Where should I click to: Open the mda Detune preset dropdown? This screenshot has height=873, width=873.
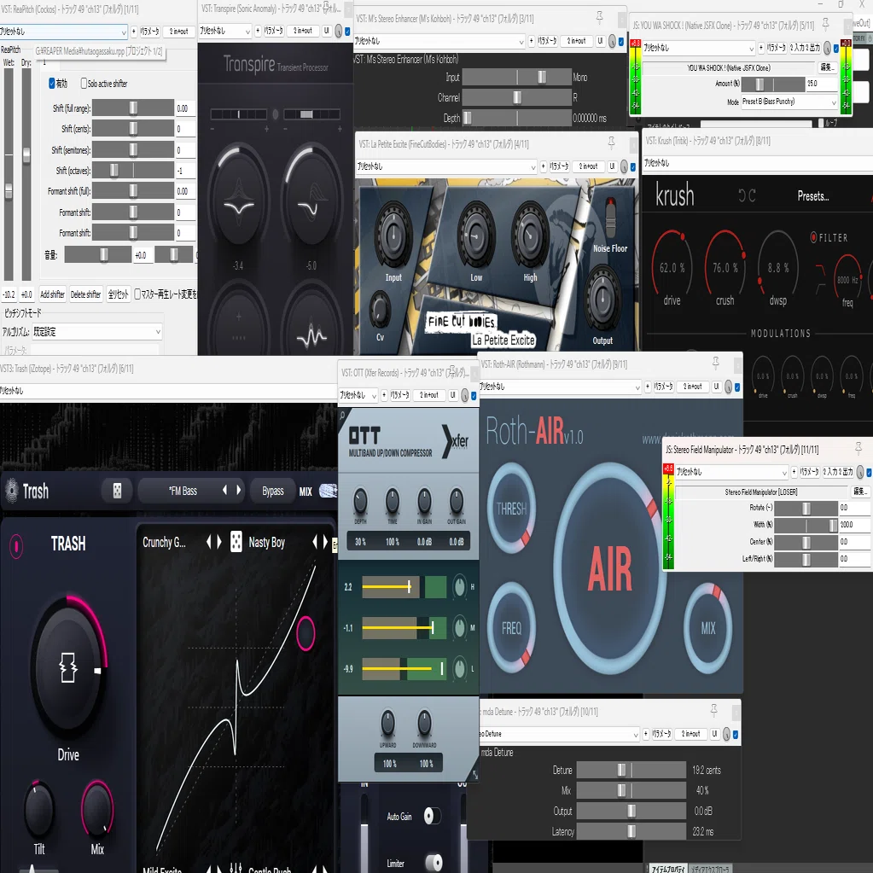click(x=558, y=735)
